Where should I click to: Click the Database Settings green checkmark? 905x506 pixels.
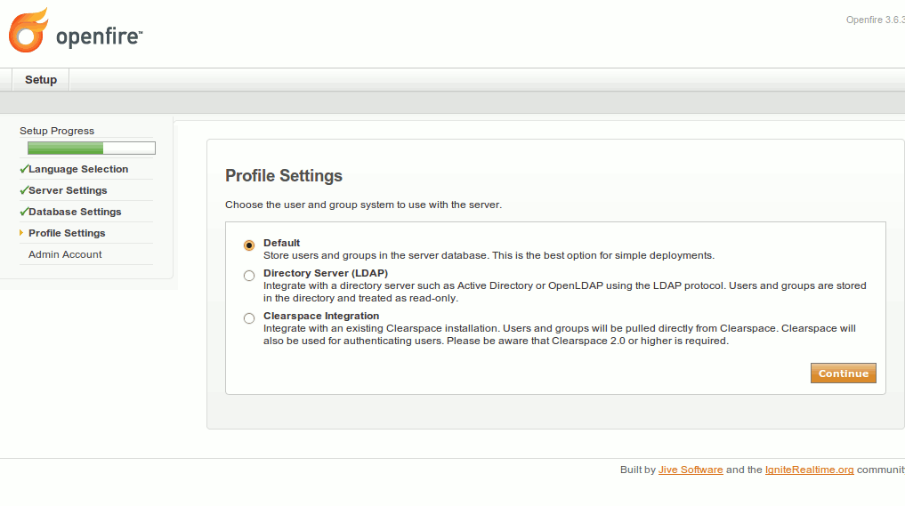click(x=23, y=212)
